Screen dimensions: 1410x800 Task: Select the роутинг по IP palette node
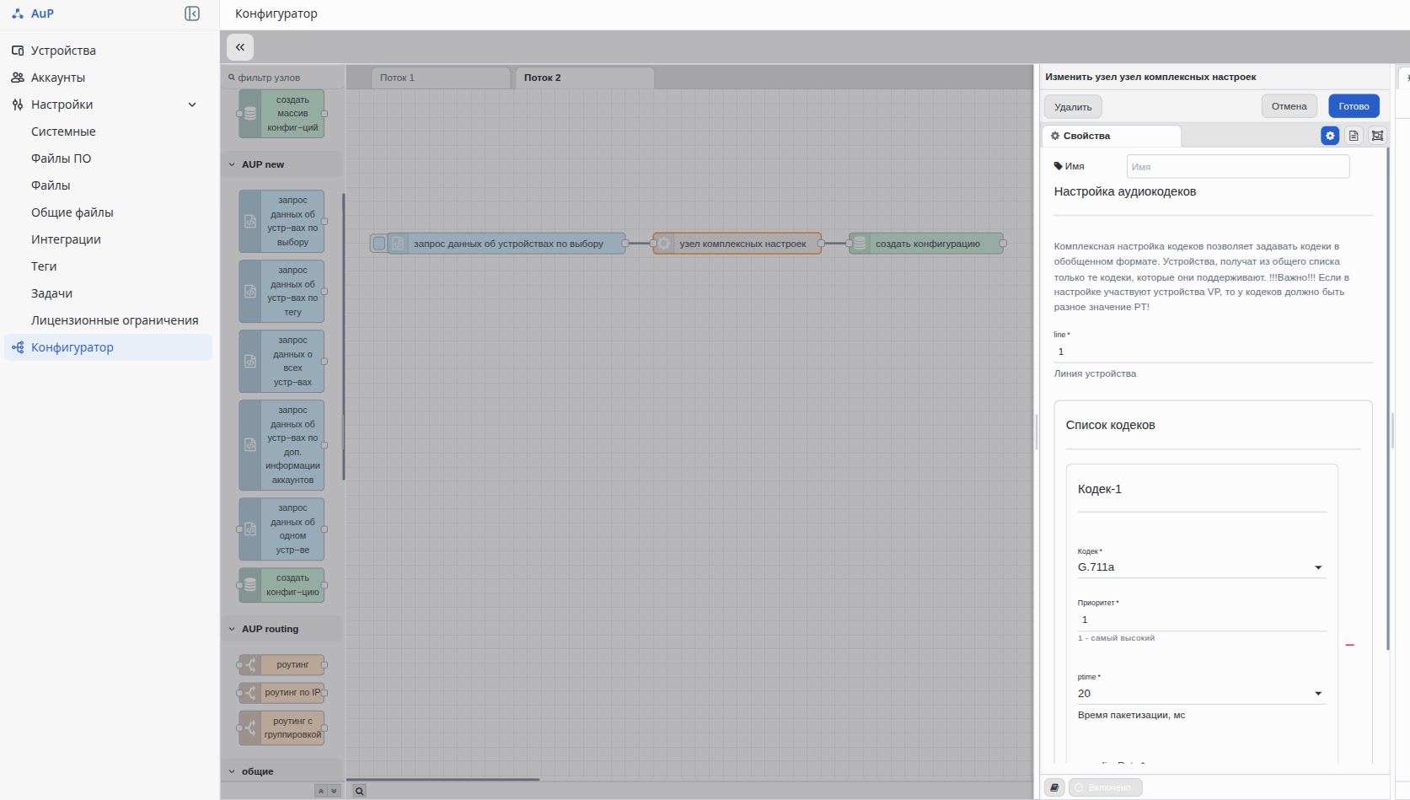[x=281, y=693]
